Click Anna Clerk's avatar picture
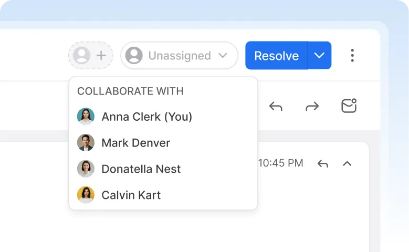 [86, 117]
